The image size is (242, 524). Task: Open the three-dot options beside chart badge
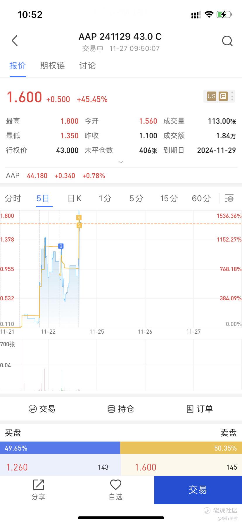[232, 96]
